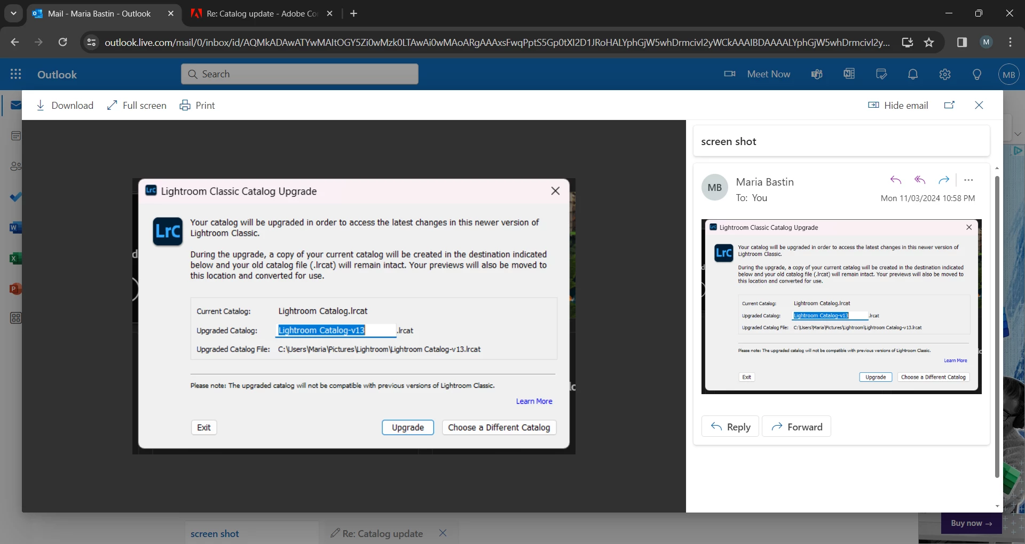Download the attachment image
1025x544 pixels.
click(65, 106)
